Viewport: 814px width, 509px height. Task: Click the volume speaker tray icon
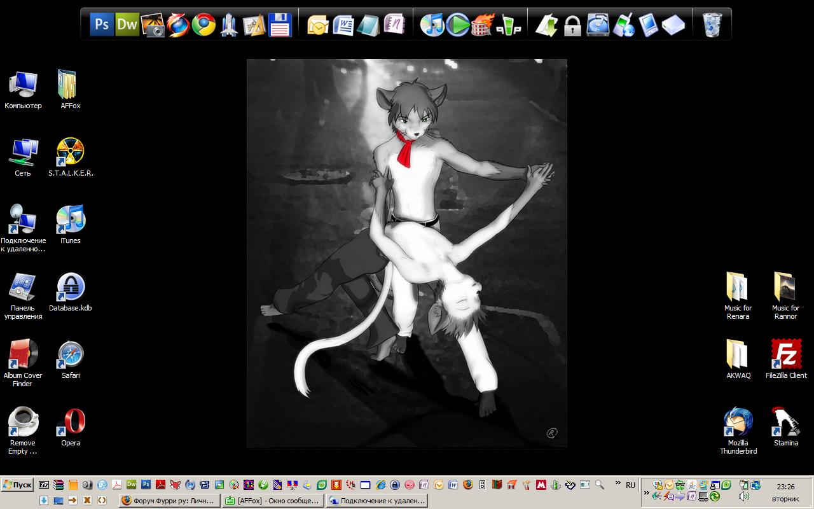pos(743,496)
